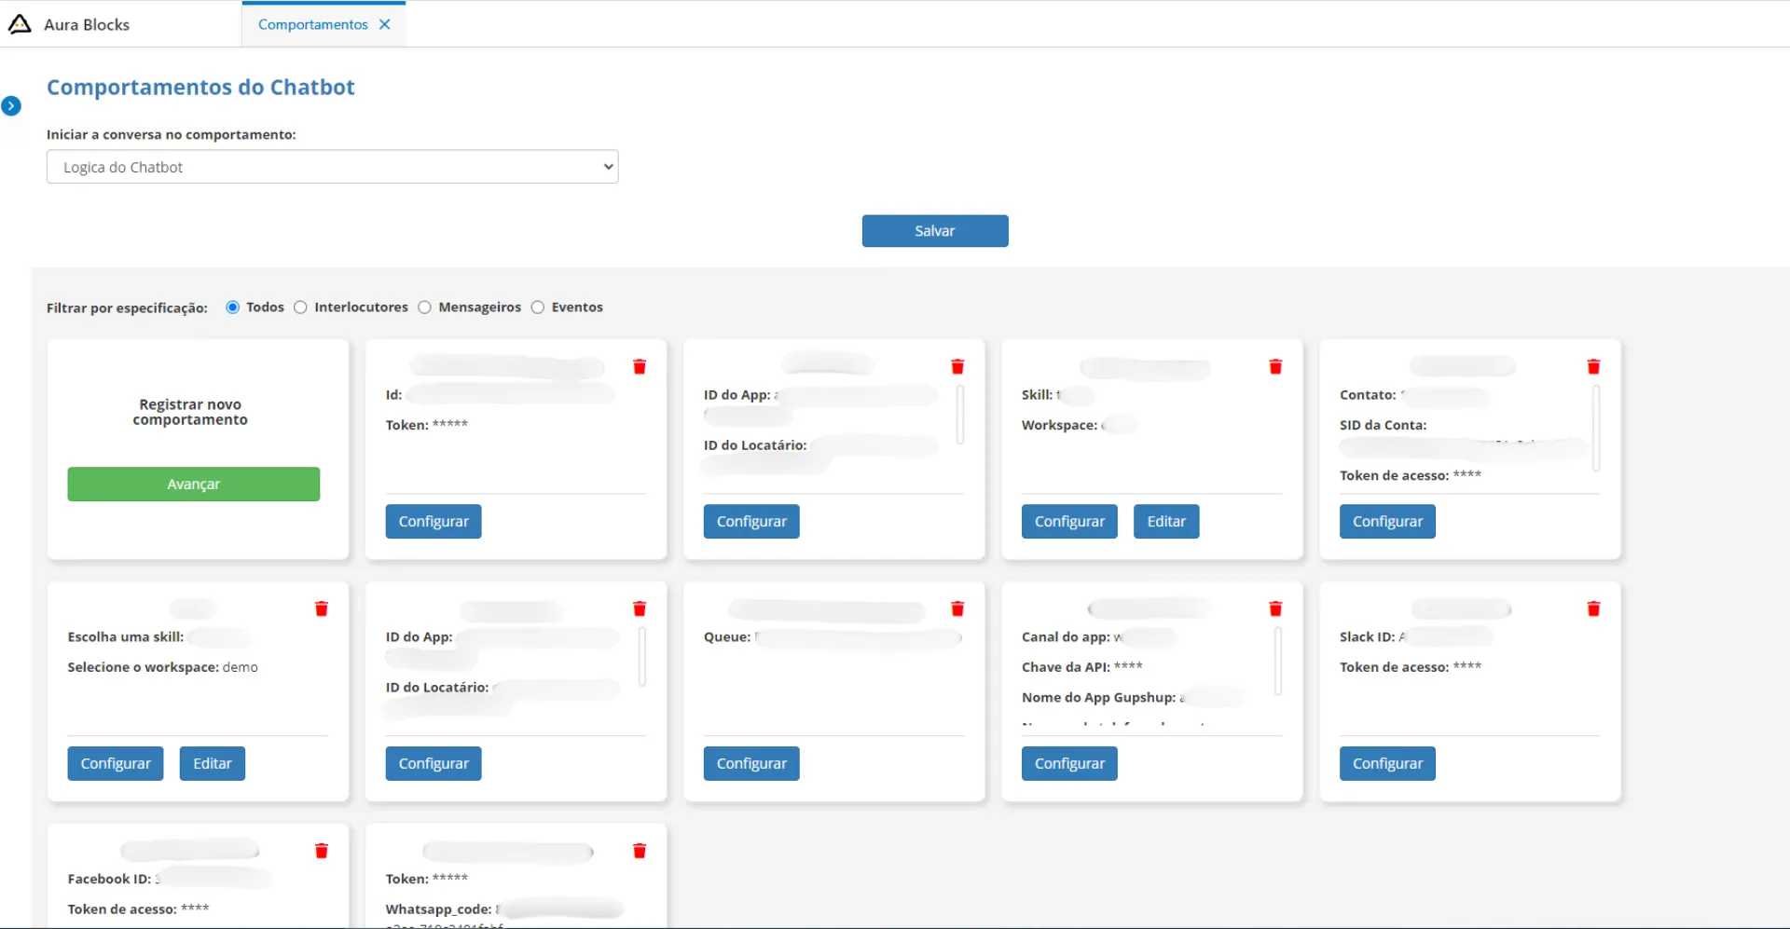Configure the Skill and Workspace card
Image resolution: width=1790 pixels, height=929 pixels.
pyautogui.click(x=1069, y=521)
